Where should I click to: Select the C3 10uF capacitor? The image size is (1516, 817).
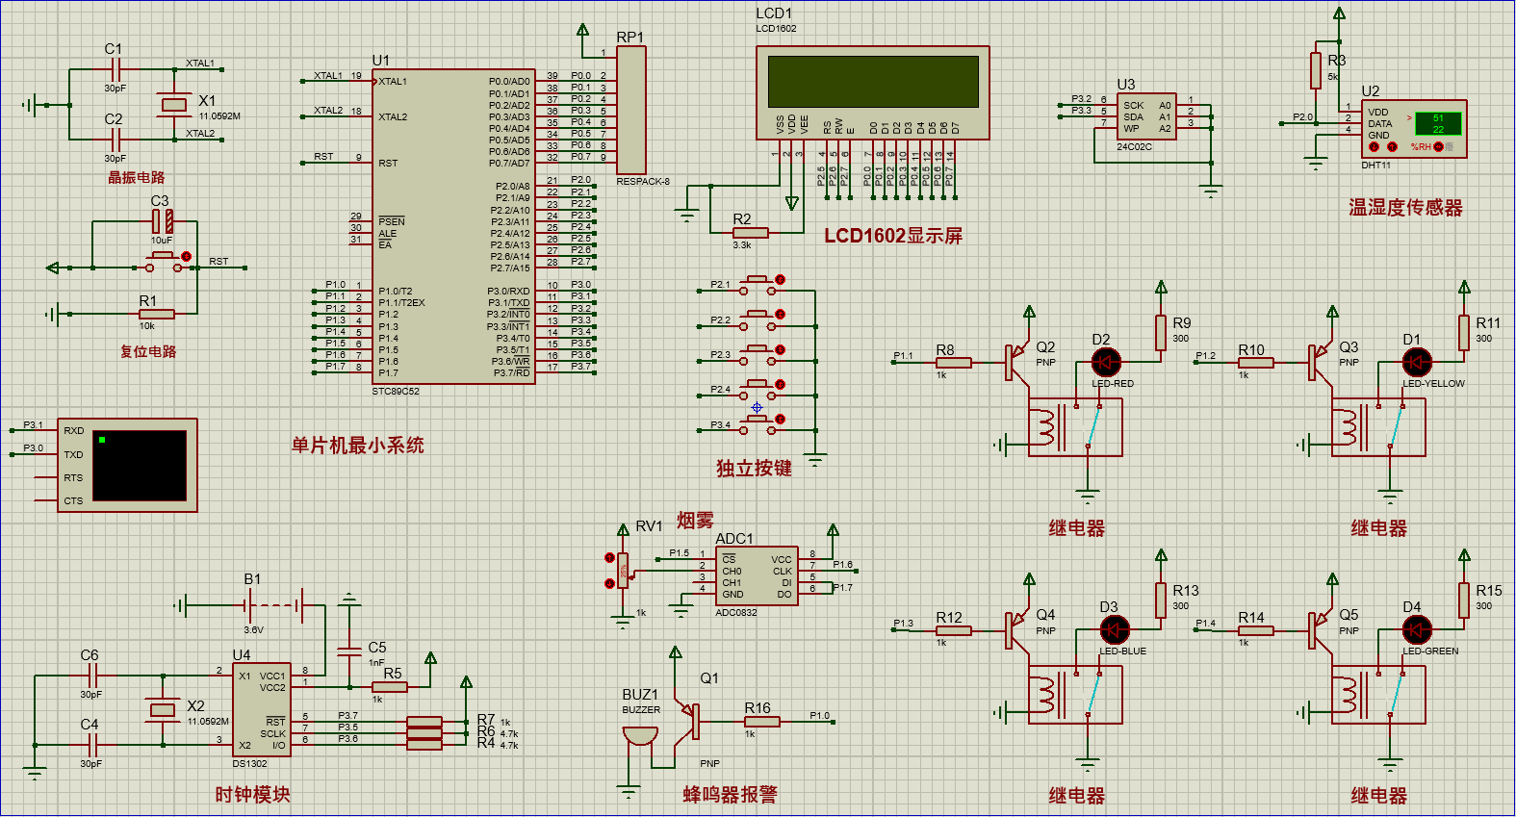164,221
